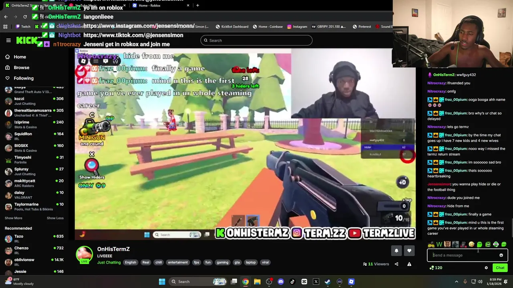This screenshot has width=513, height=288.
Task: Click the OnHisTermZ channel avatar with LIVE badge
Action: [84, 255]
